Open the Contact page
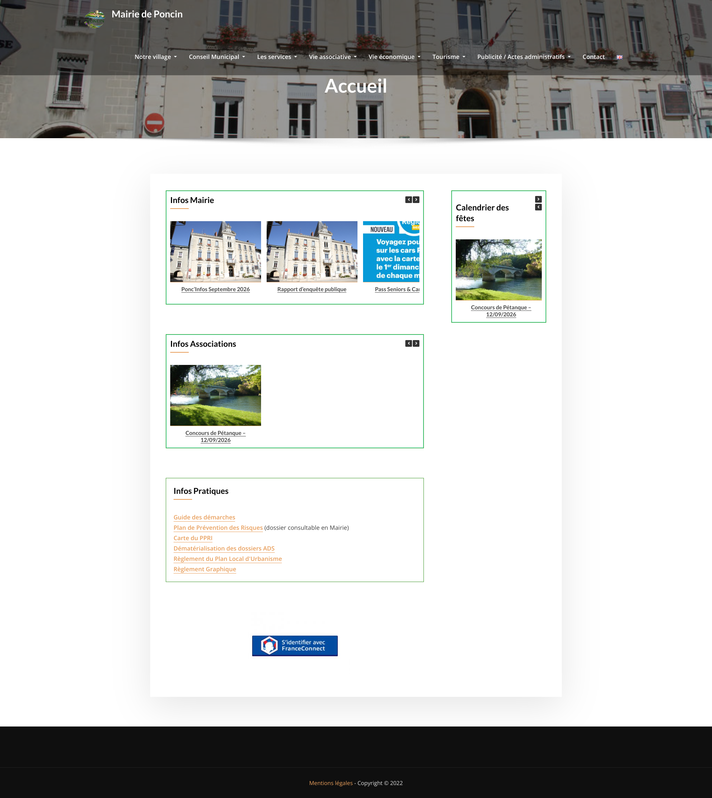712x798 pixels. (593, 57)
